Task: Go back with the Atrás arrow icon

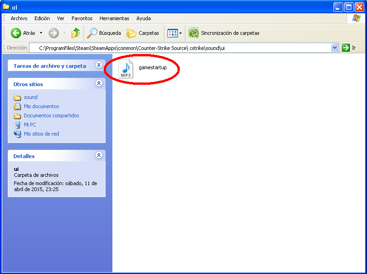Action: pos(16,33)
